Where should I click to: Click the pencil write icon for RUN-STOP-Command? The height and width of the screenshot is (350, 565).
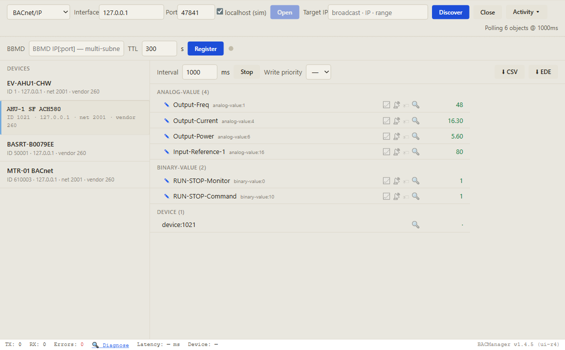pos(166,196)
